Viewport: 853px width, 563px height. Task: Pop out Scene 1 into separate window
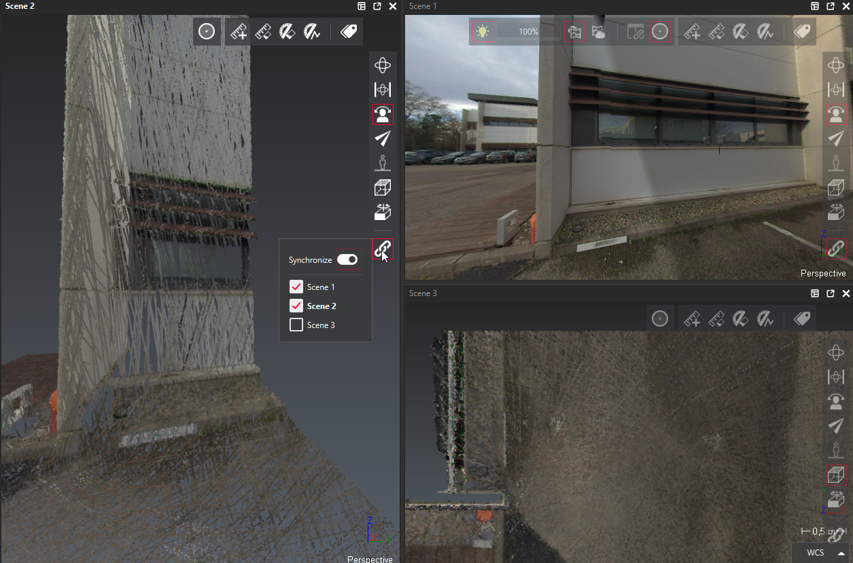coord(831,6)
